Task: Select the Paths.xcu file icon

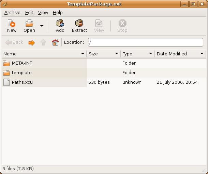Action: tap(6, 82)
